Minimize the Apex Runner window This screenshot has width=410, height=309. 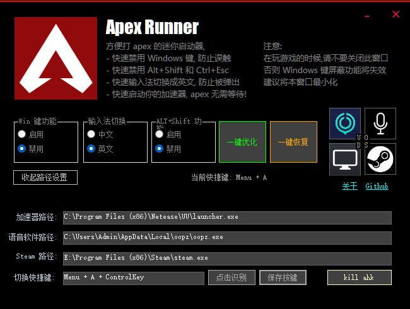[x=367, y=16]
